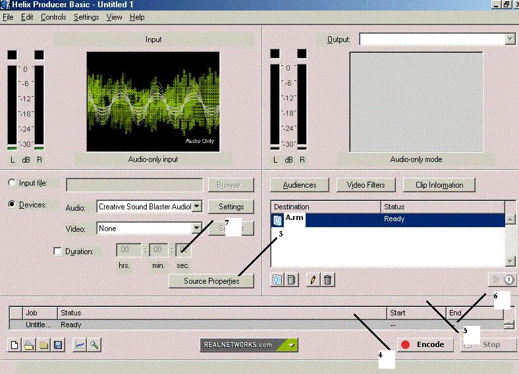Click the Ready status of A.rm
The width and height of the screenshot is (519, 374).
click(394, 219)
